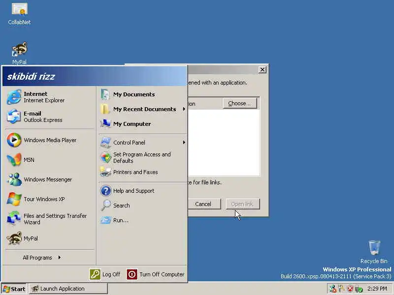Click the Open link button

242,204
